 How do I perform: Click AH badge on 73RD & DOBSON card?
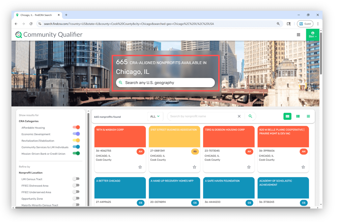click(249, 151)
